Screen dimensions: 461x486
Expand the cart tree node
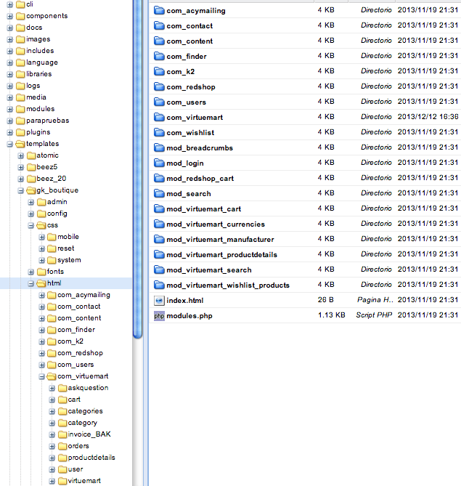click(52, 400)
